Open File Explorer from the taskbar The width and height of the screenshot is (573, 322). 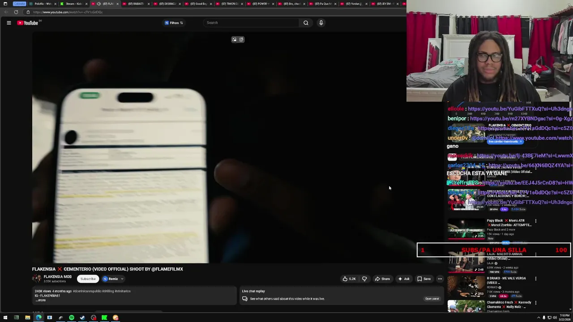pyautogui.click(x=27, y=318)
